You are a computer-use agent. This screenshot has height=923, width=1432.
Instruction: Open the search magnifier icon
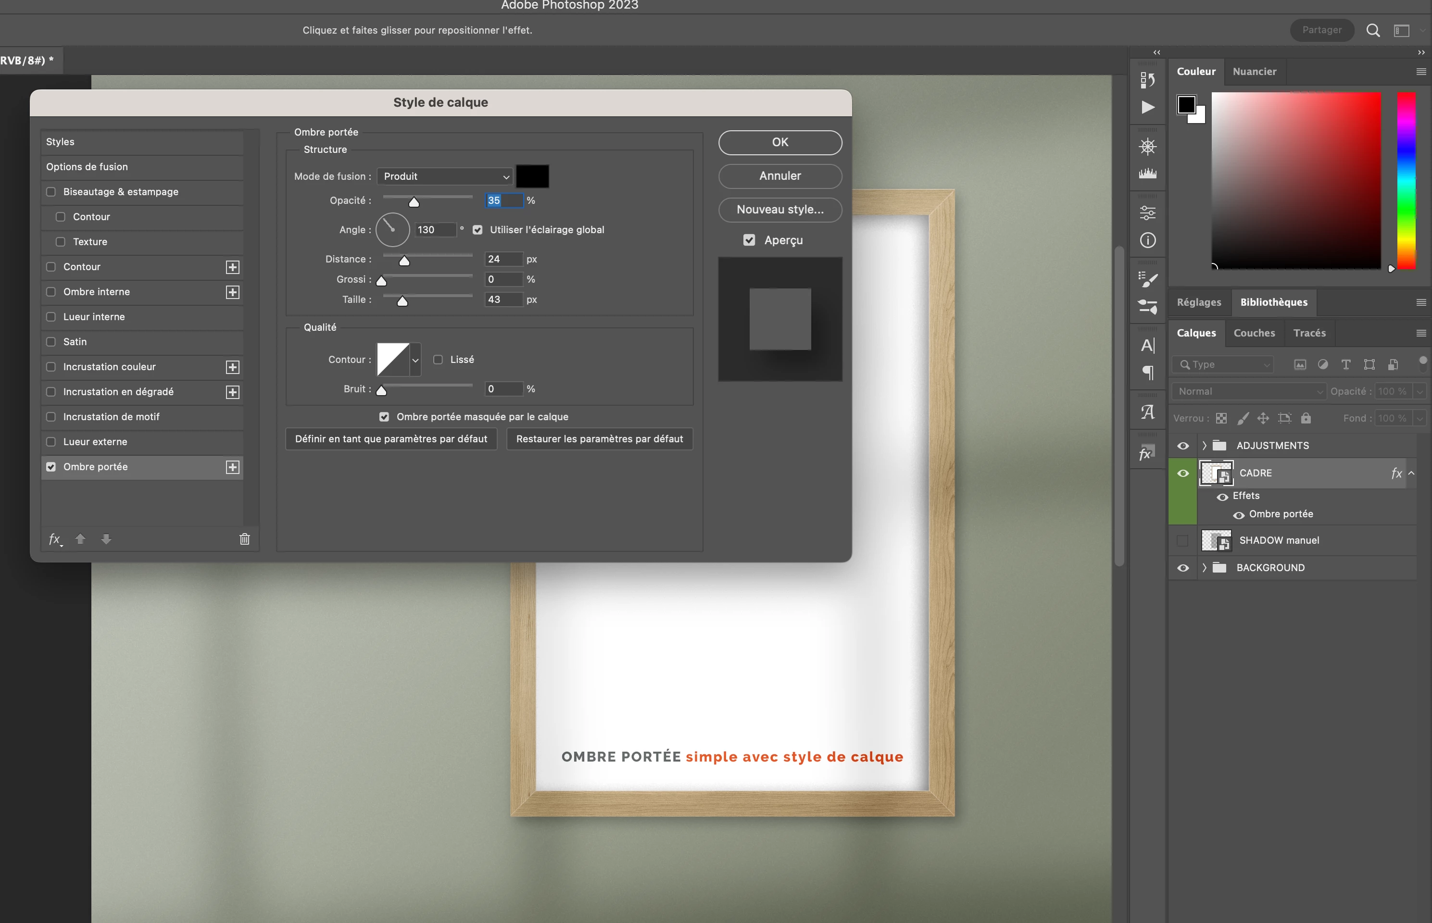click(1373, 31)
